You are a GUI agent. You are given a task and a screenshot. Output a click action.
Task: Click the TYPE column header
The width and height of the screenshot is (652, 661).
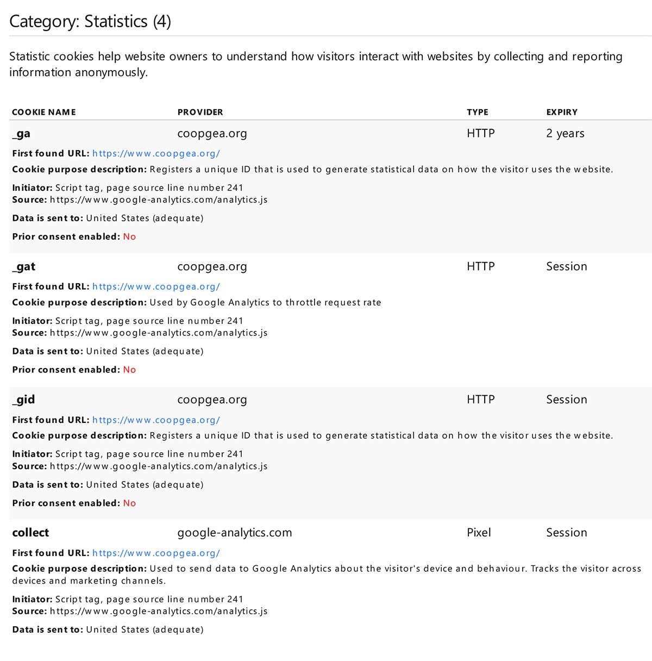[x=477, y=113]
